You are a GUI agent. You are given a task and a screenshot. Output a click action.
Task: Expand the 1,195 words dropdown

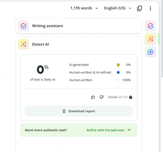coord(84,8)
